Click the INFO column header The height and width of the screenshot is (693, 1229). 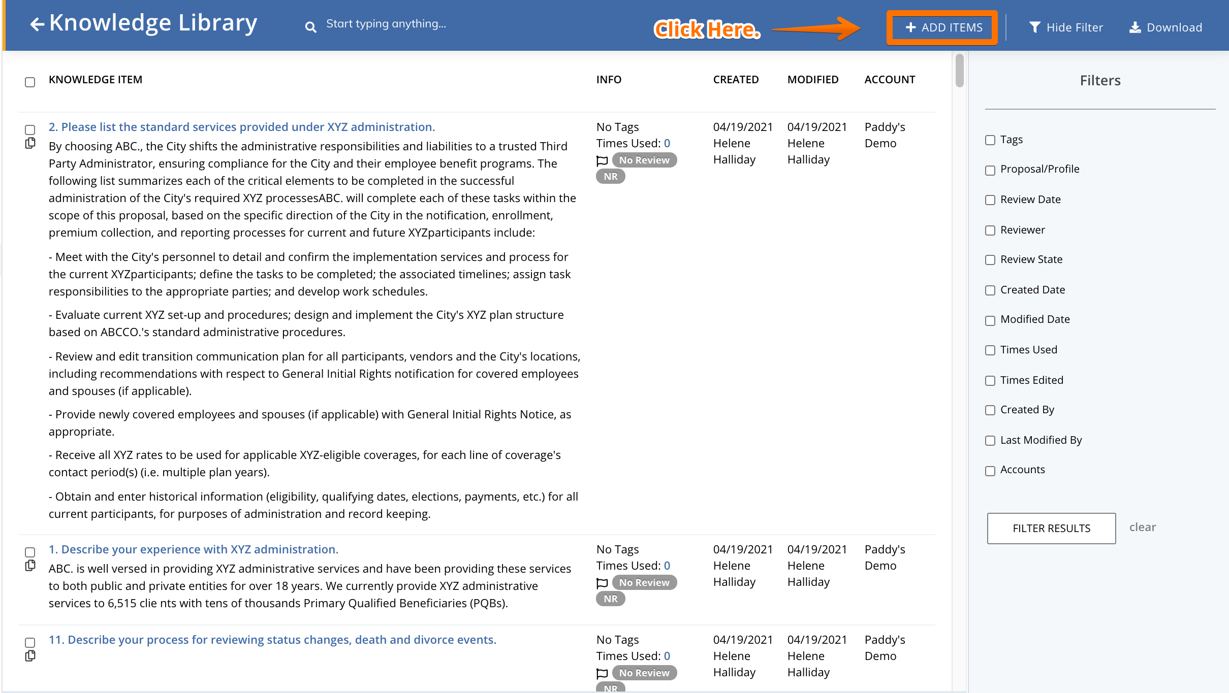(609, 80)
